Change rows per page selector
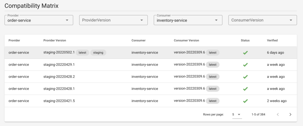Viewport: 303px width, 126px height. [237, 114]
